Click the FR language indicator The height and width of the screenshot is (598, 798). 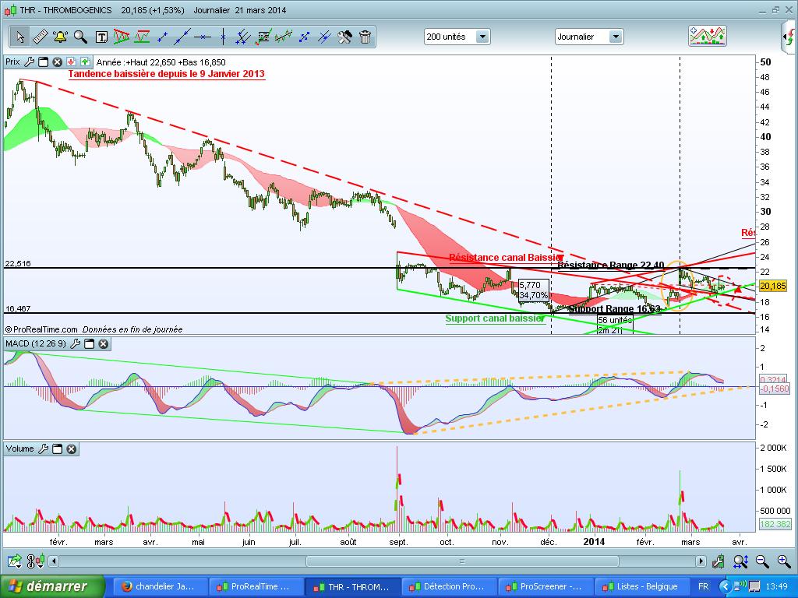[x=704, y=586]
